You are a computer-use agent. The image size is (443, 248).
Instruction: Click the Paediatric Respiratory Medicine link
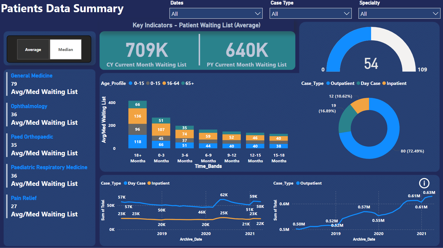point(49,167)
